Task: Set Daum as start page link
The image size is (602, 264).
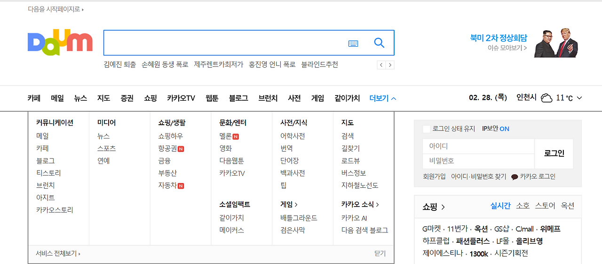Action: [x=55, y=9]
